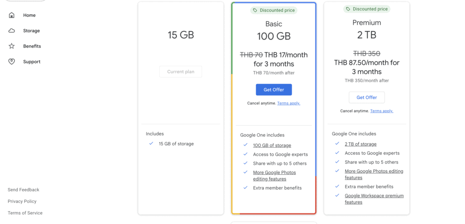
Task: Click Extra member benefits in Basic plan
Action: [x=277, y=188]
